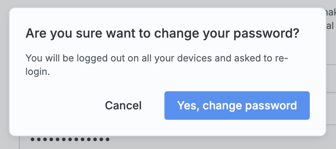Screen dimensions: 336x149
Task: Click the logged out warning message text
Action: [157, 65]
